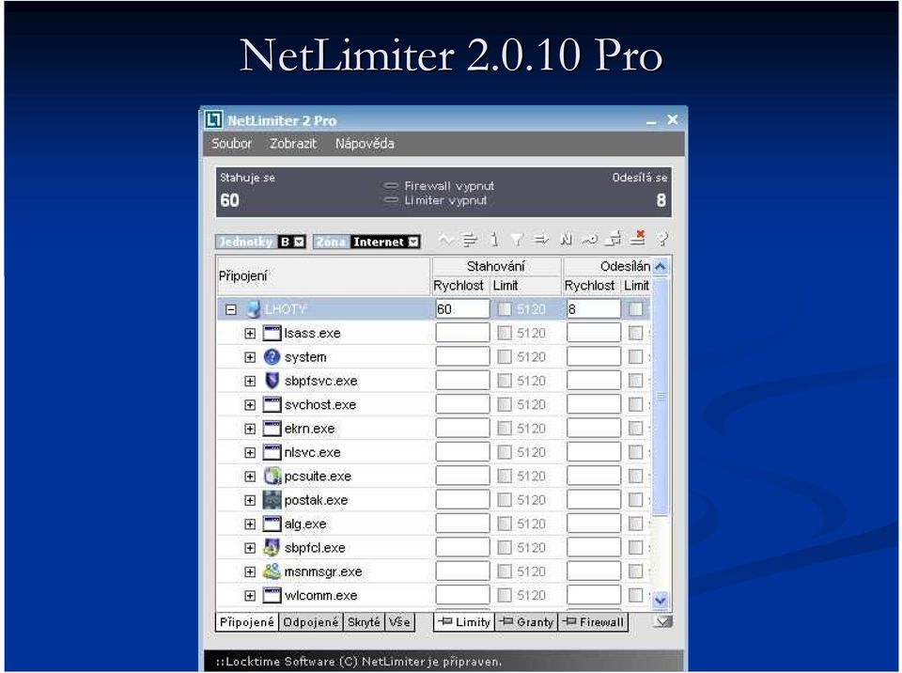This screenshot has height=673, width=902.
Task: Switch to the Limity tab
Action: 463,621
